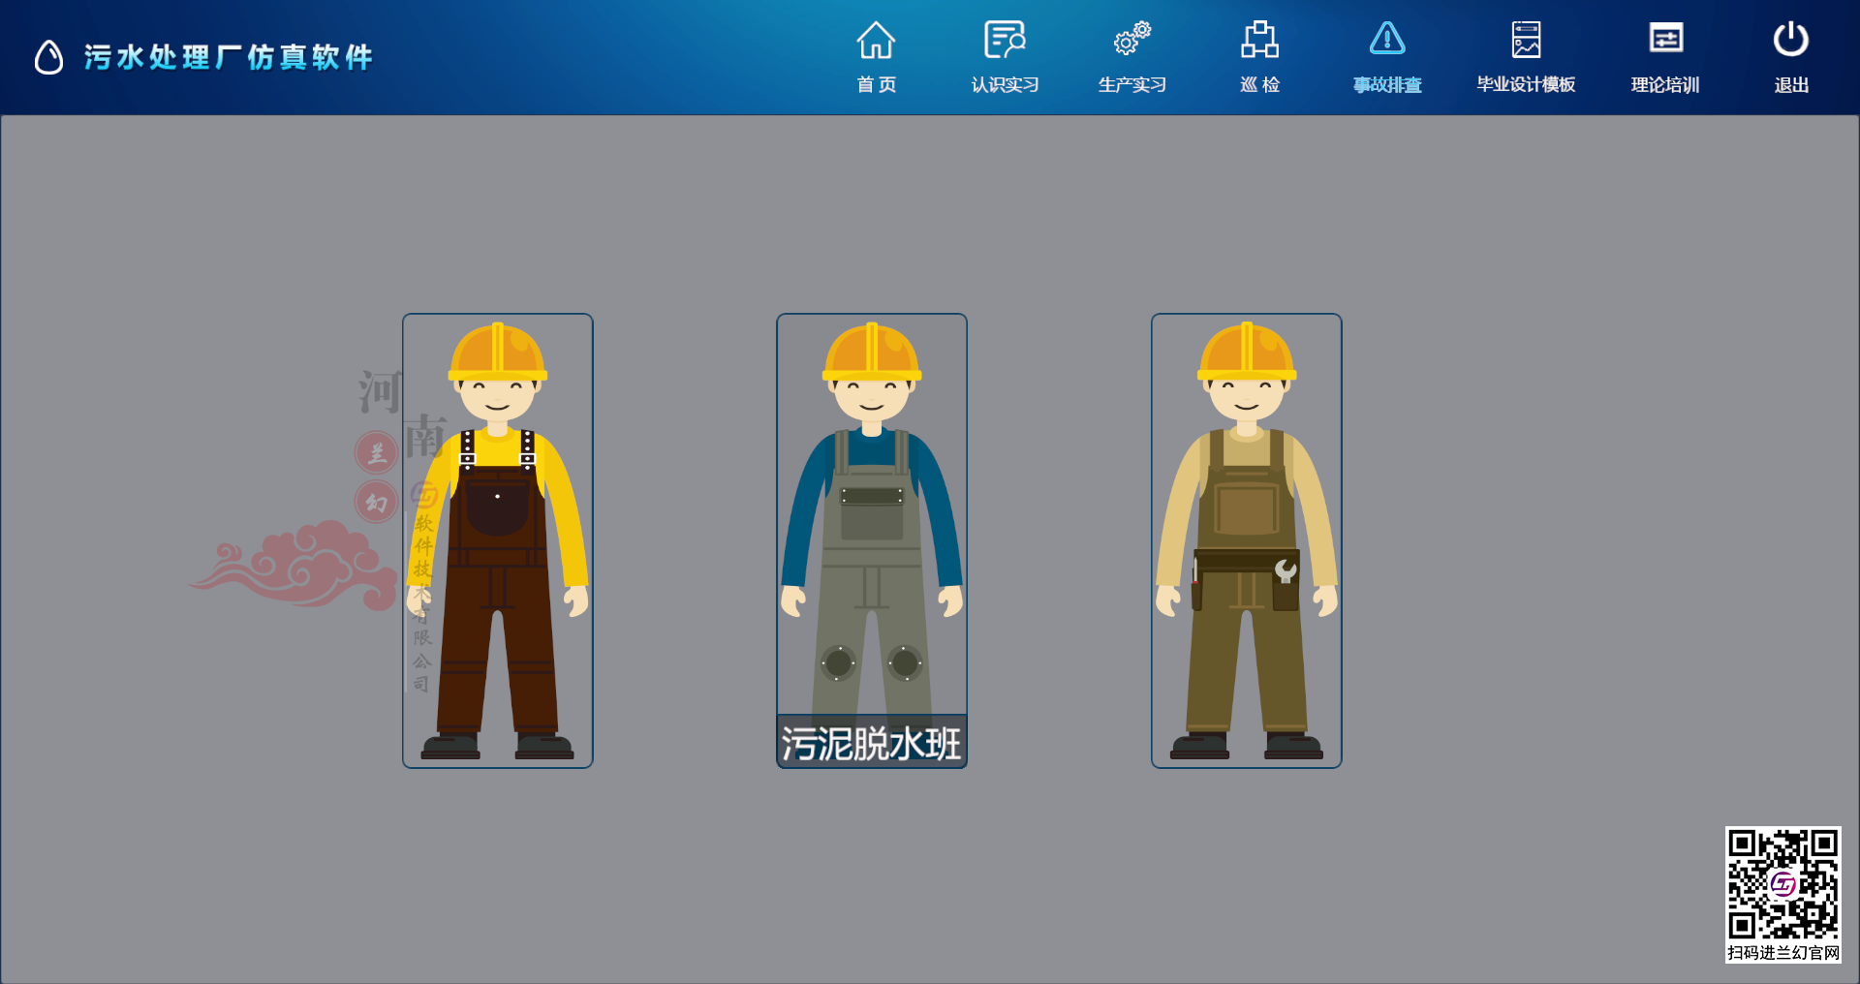Click the 毕业设计模板 template icon
Viewport: 1860px width, 984px height.
[1526, 40]
